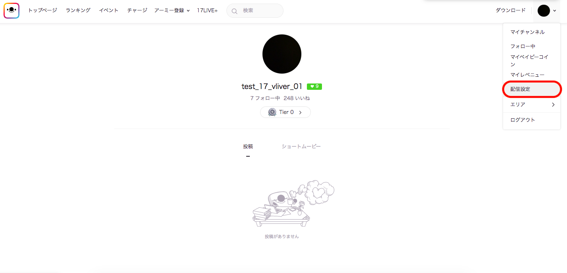Viewport: 567px width, 273px height.
Task: Click the large profile picture
Action: [x=282, y=54]
